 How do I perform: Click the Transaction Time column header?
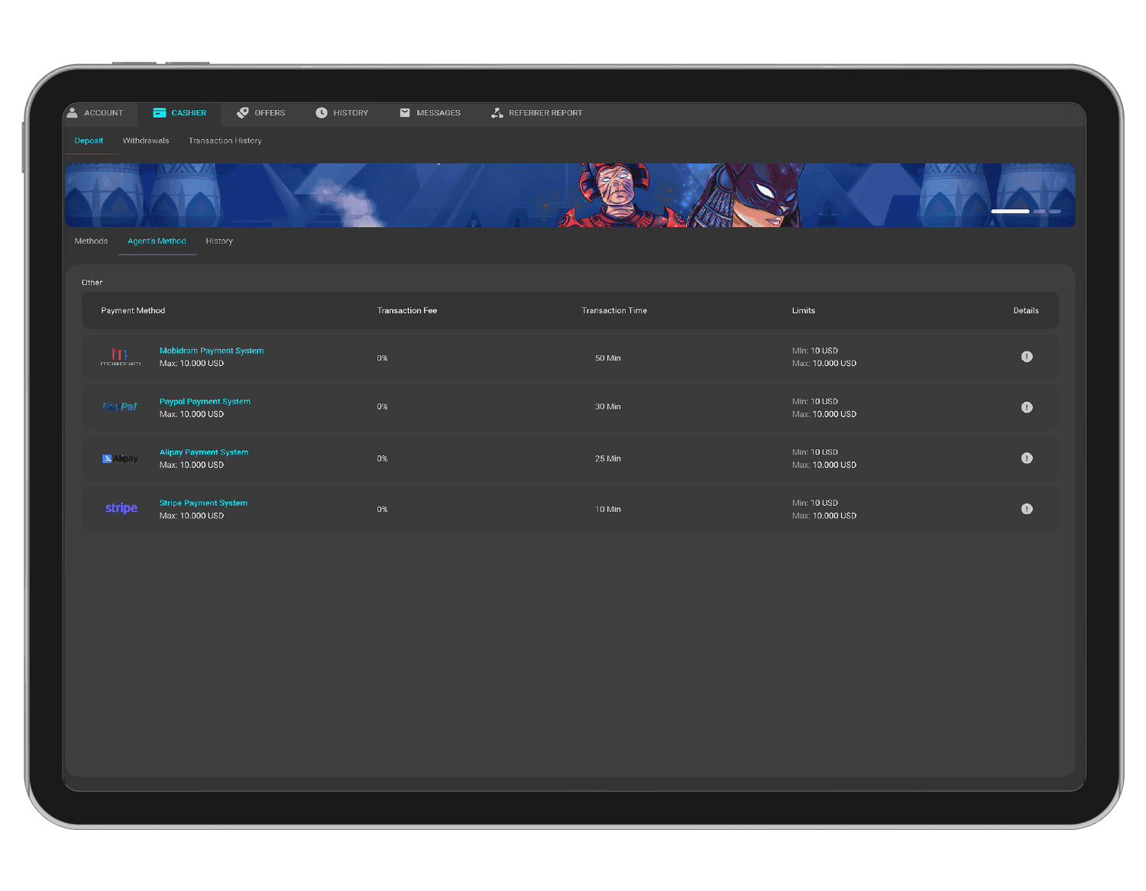[x=614, y=310]
